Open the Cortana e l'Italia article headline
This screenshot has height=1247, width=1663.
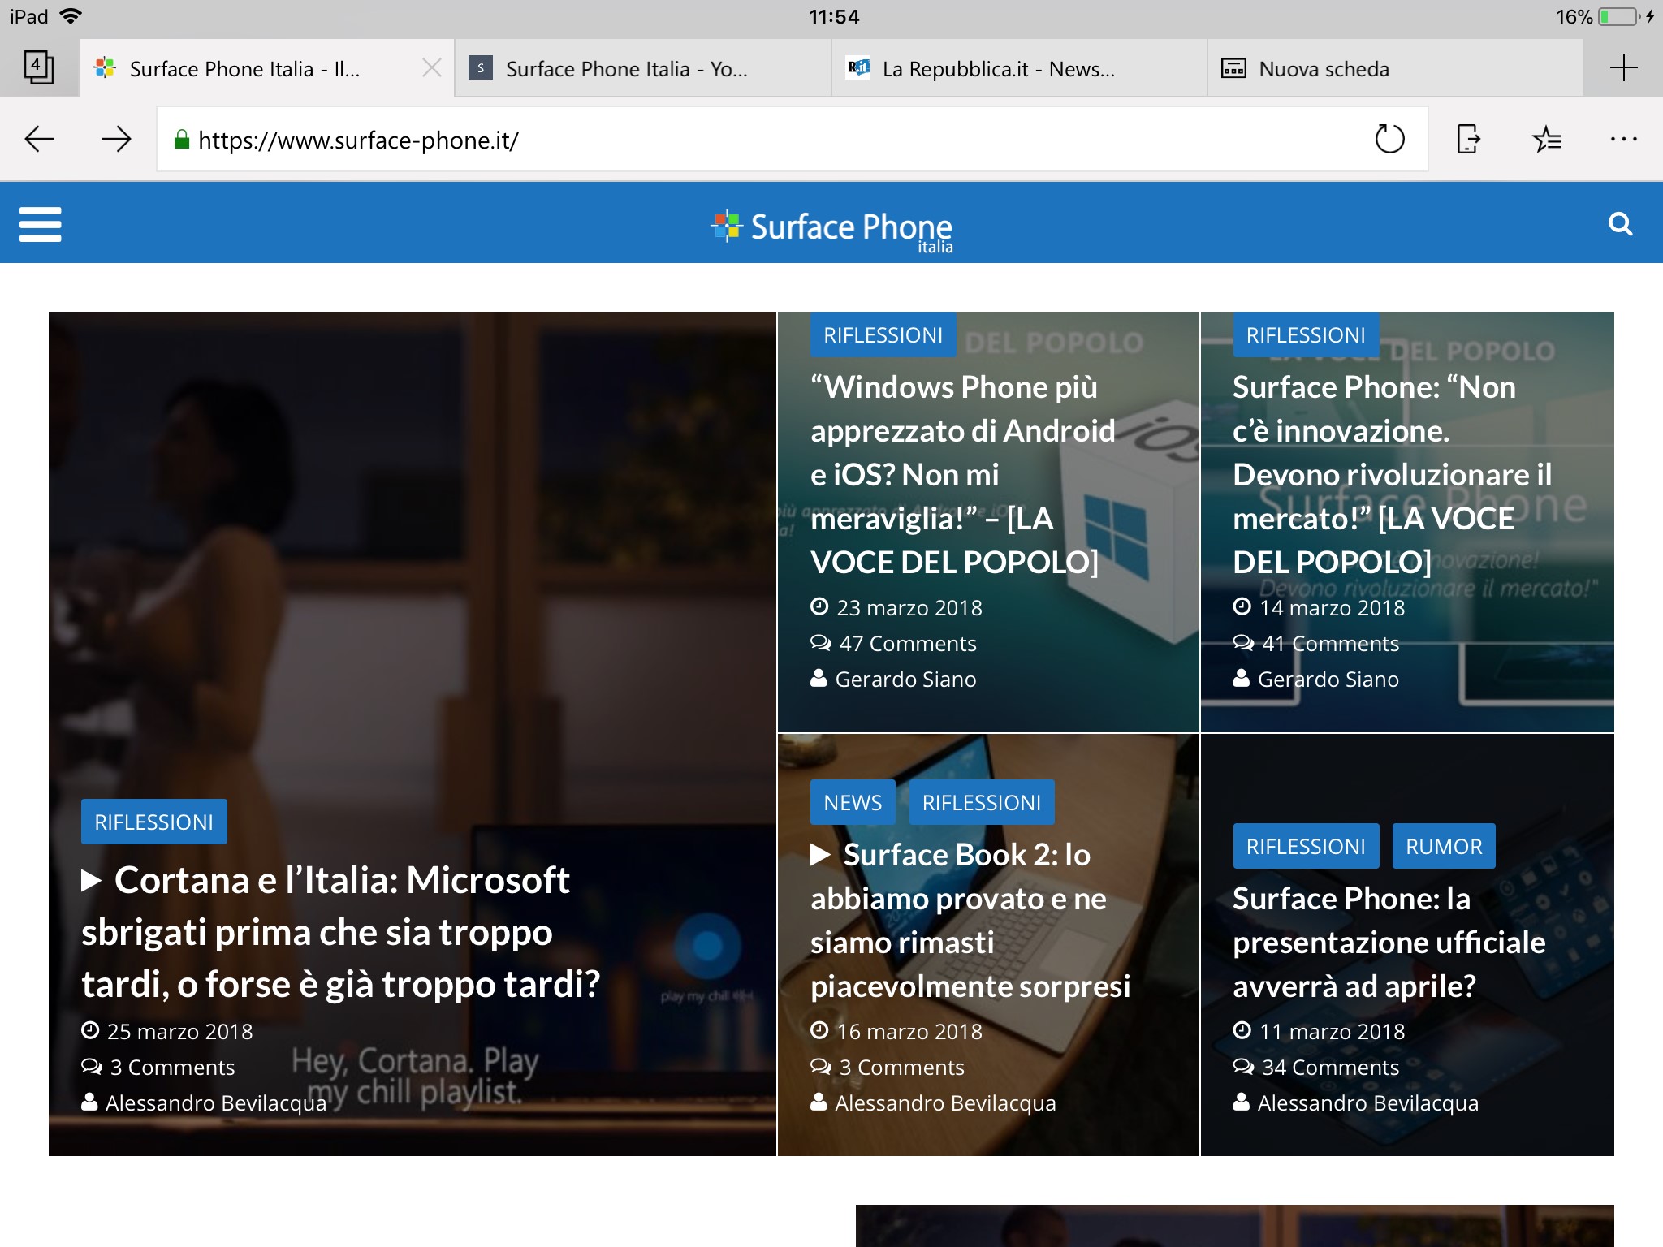341,932
